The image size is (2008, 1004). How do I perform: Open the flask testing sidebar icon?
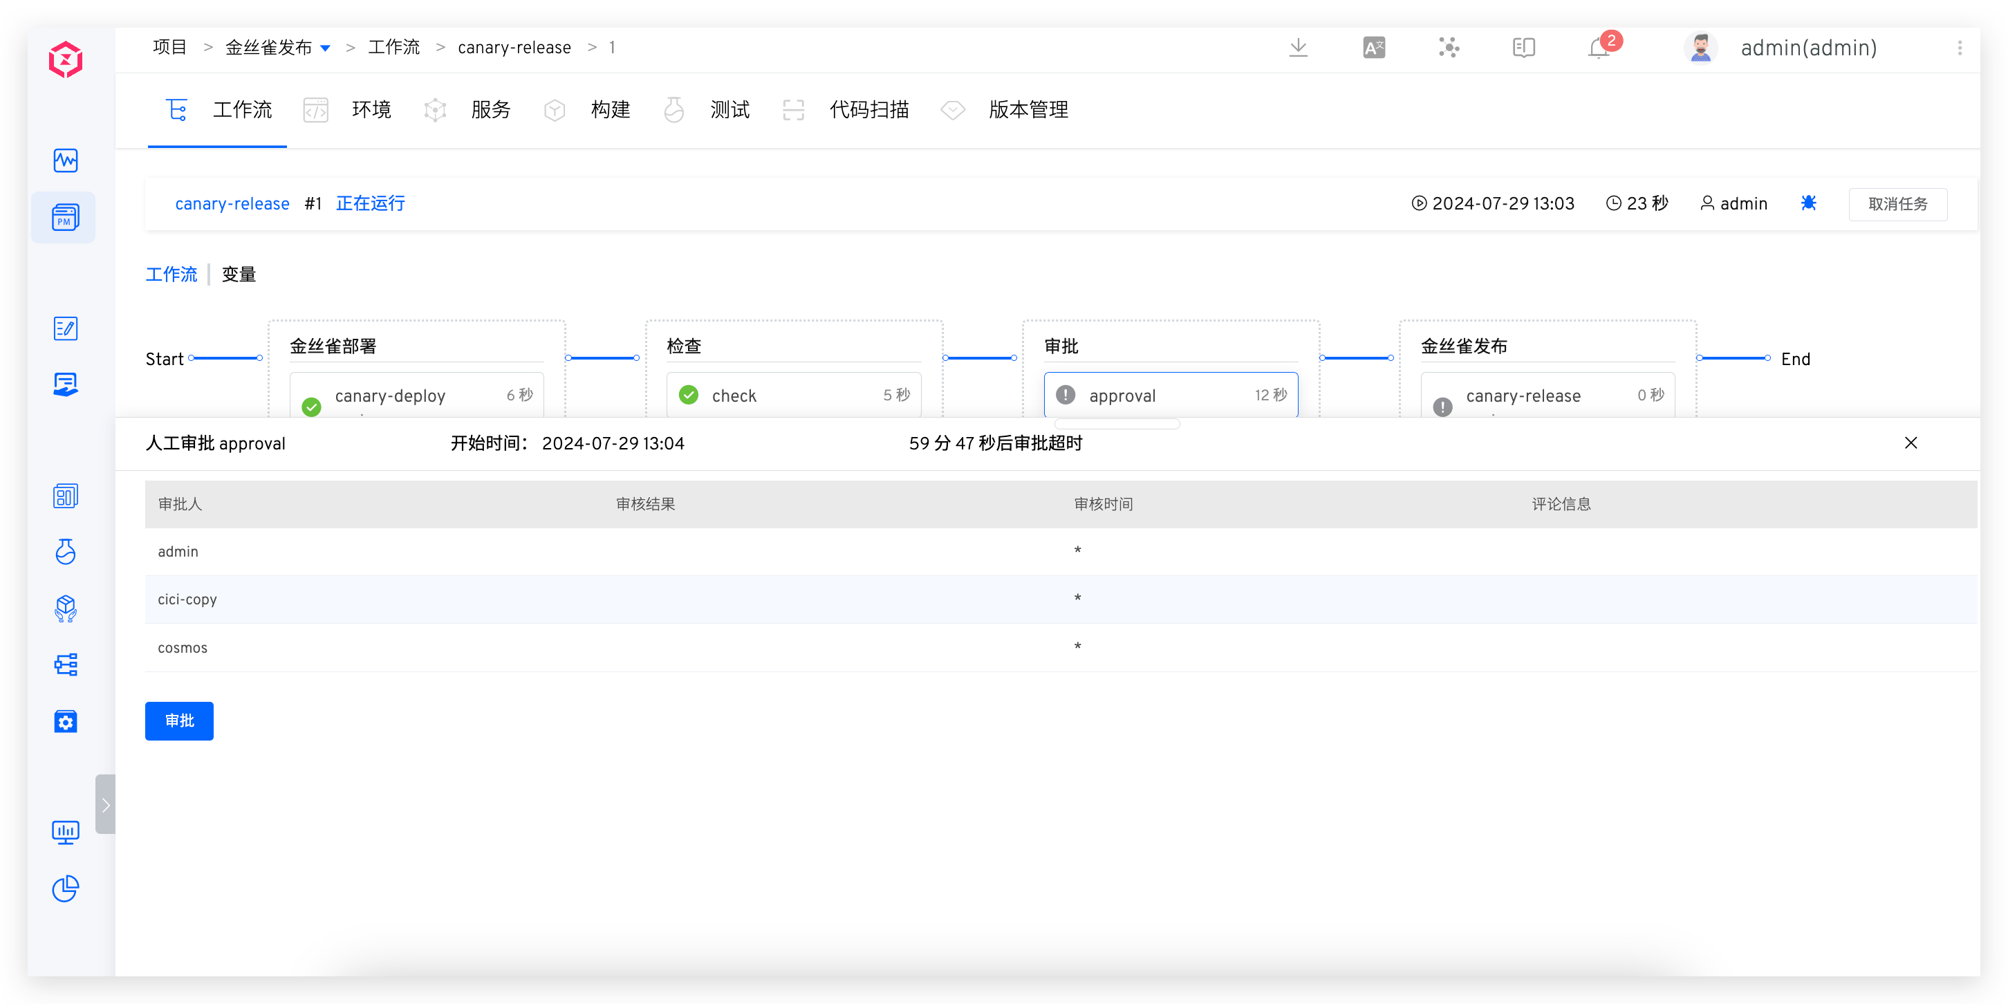[x=66, y=551]
